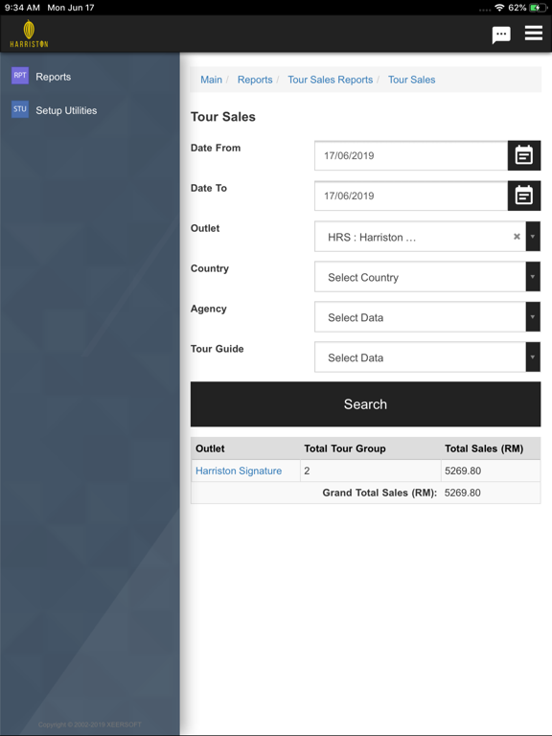Open Setup Utilities in the sidebar
This screenshot has width=552, height=736.
66,110
